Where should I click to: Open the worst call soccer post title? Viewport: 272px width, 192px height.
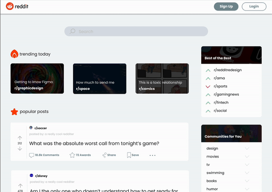point(94,143)
